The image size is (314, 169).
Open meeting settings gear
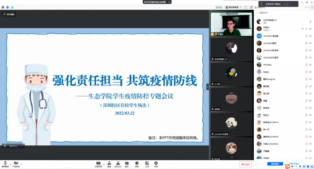point(156,164)
